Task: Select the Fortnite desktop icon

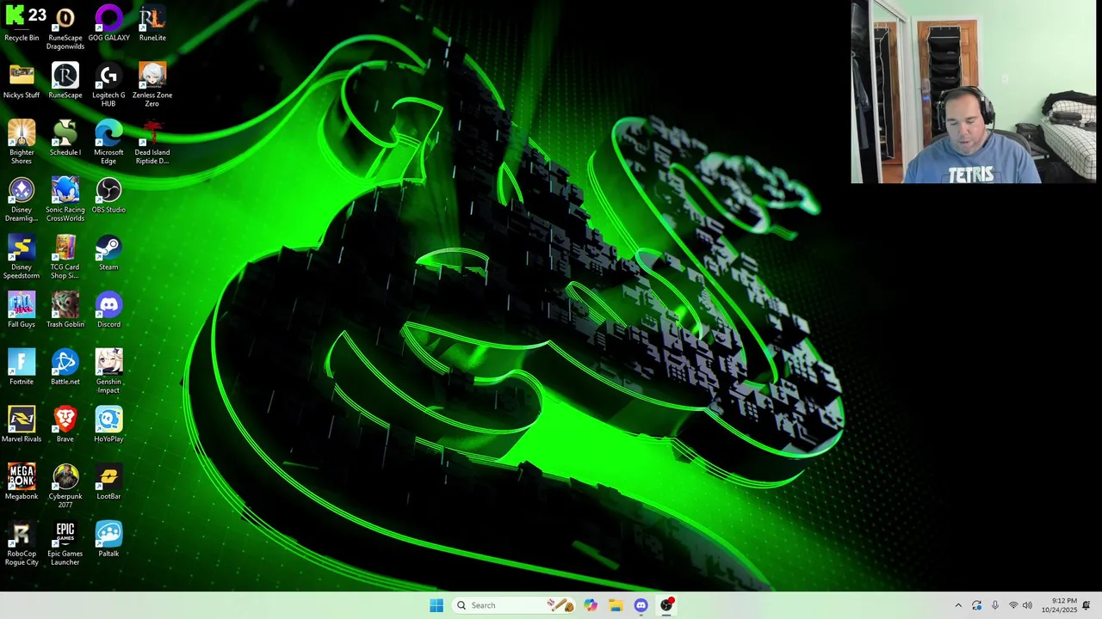Action: point(22,367)
